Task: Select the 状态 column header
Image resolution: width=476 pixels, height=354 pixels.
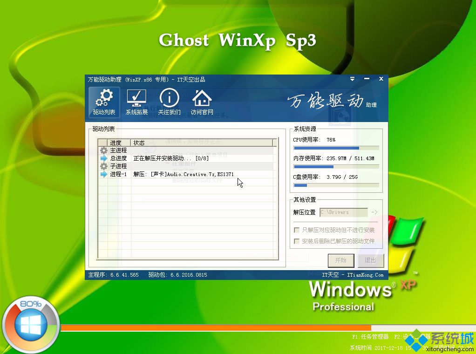Action: tap(138, 142)
